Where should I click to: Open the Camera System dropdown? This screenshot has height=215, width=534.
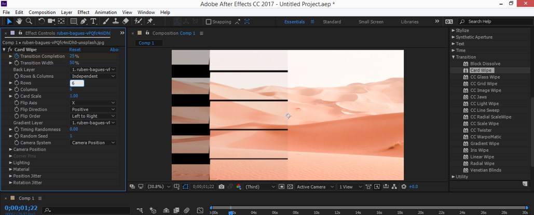tap(93, 142)
